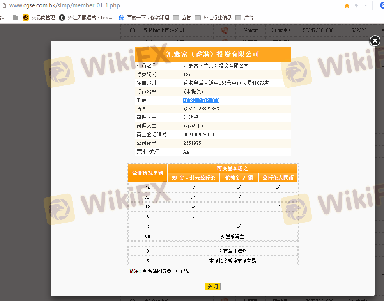The image size is (384, 301).
Task: Open the 外汇行业信息 bookmarks folder
Action: pyautogui.click(x=213, y=18)
